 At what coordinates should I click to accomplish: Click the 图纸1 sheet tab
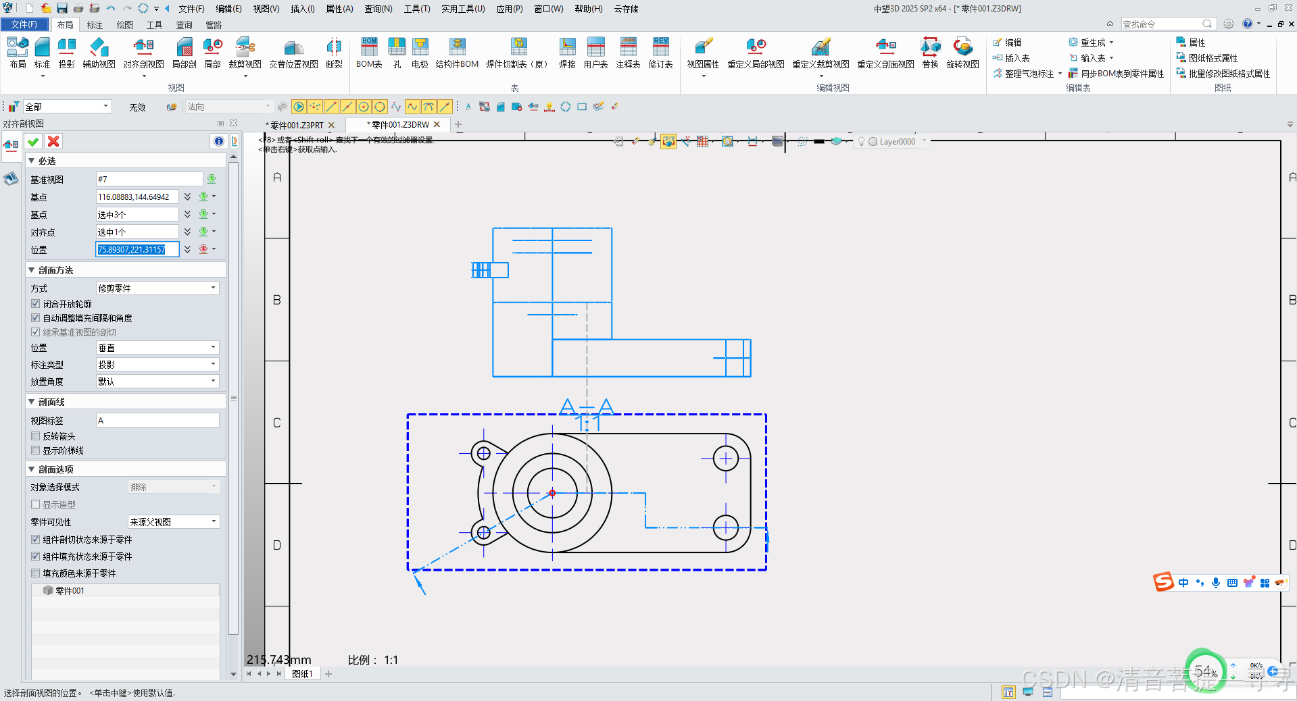coord(302,674)
